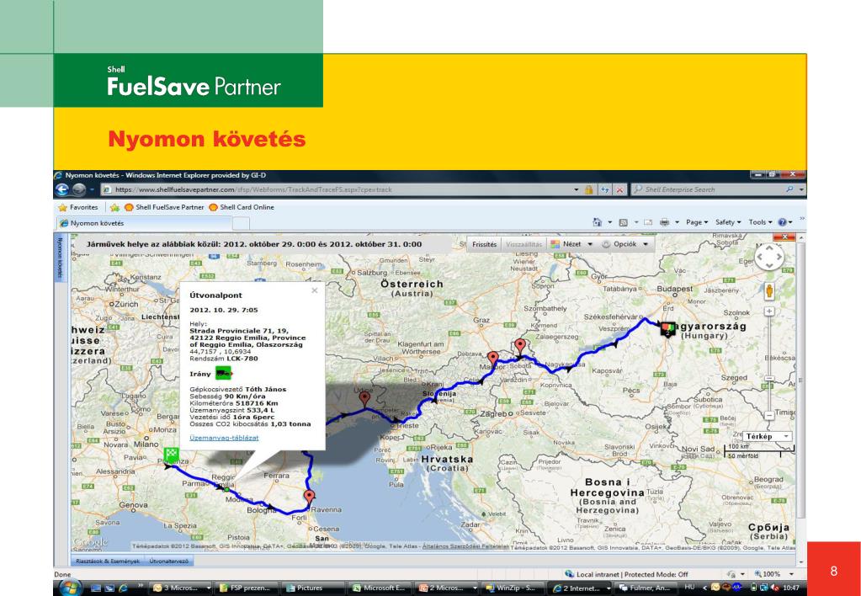Open the Shell Card Online favorite link

coord(241,207)
